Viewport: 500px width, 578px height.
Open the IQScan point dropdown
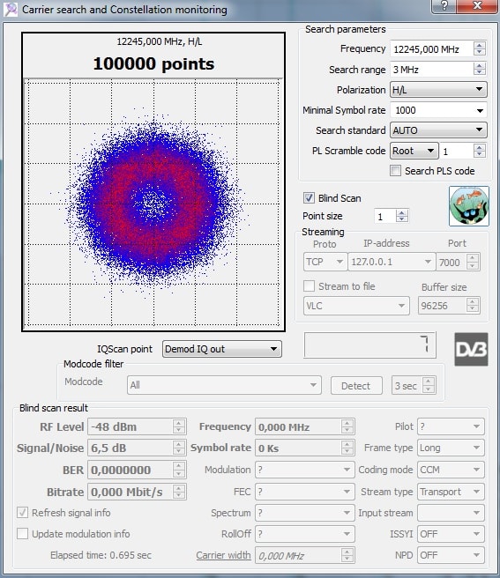[221, 349]
